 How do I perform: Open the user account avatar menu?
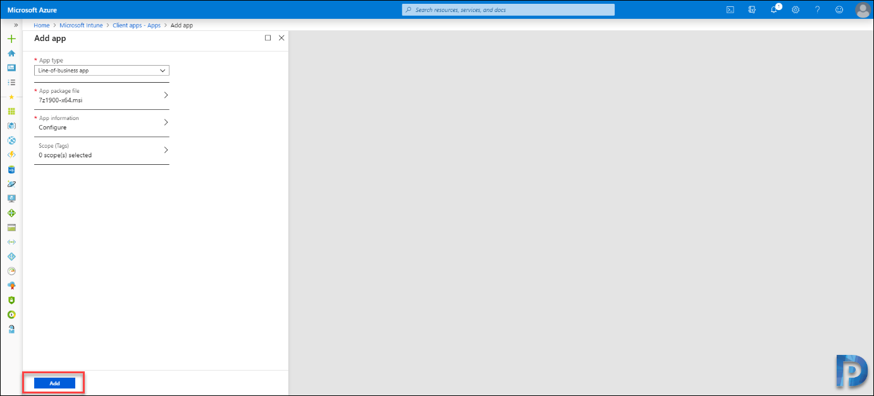(863, 9)
